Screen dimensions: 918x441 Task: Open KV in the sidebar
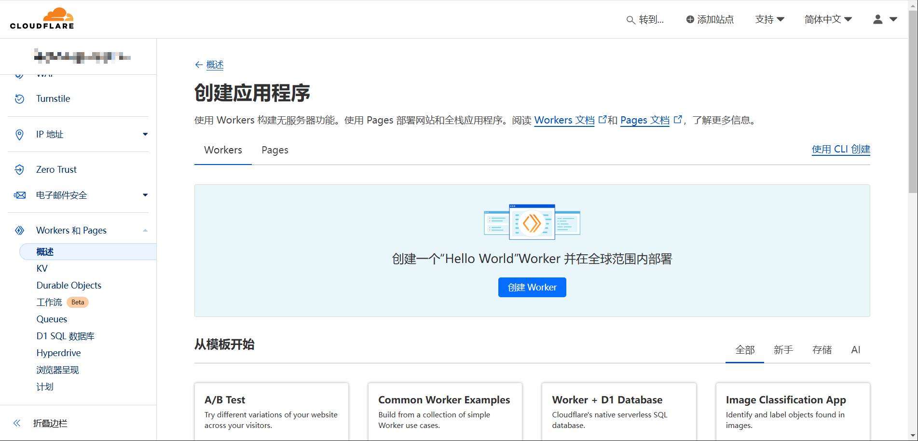click(x=42, y=269)
